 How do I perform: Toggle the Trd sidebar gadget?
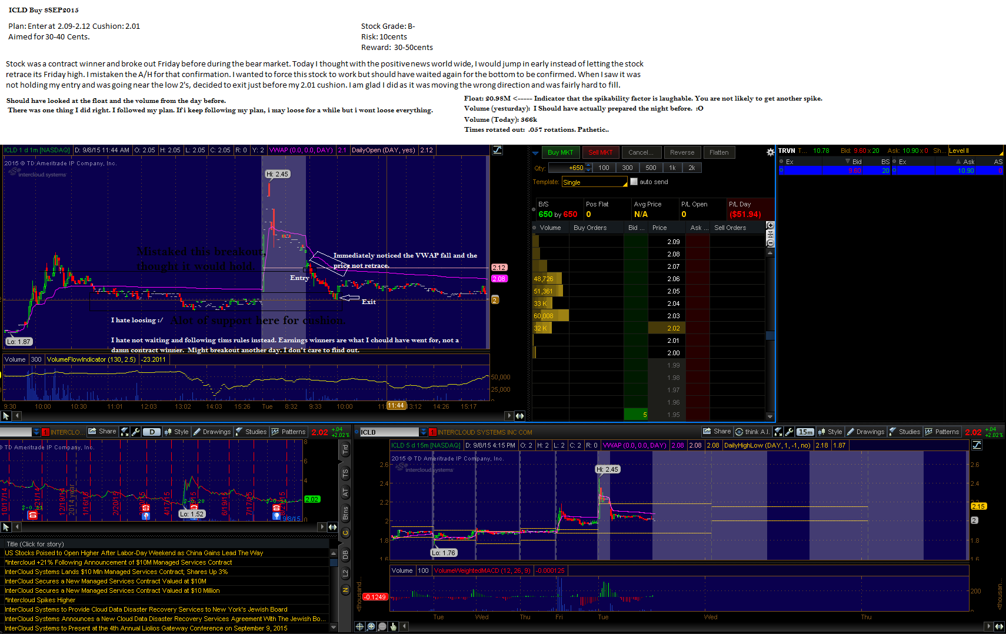[345, 450]
